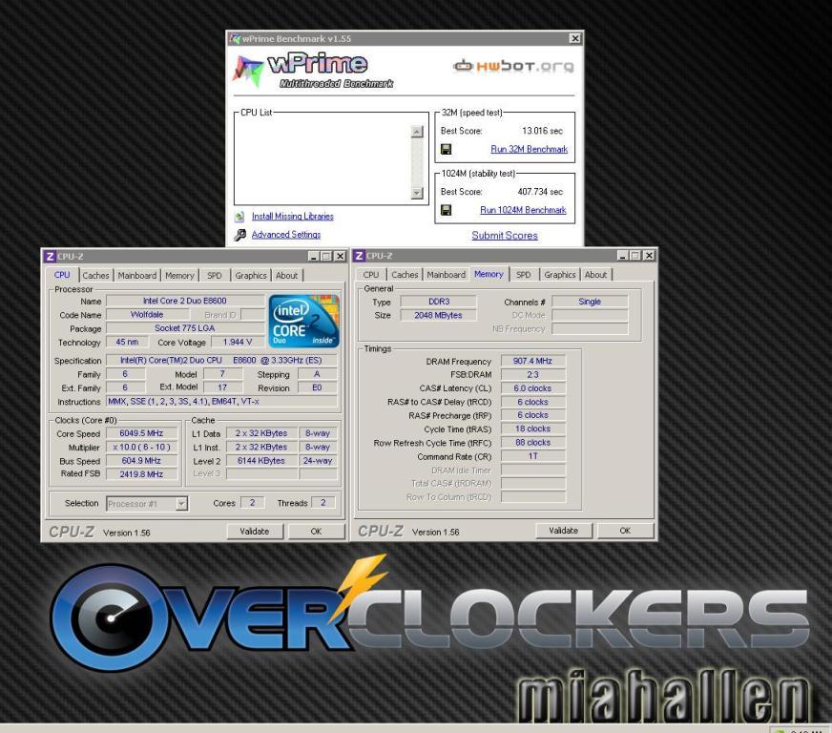Click the Package value Socket 775 LGA
The image size is (832, 733).
185,328
